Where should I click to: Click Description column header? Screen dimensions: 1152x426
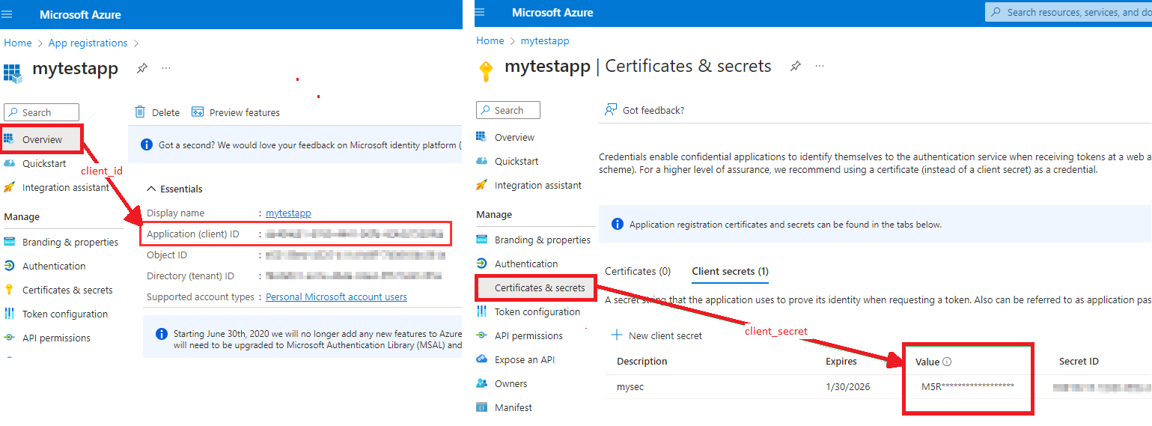642,362
